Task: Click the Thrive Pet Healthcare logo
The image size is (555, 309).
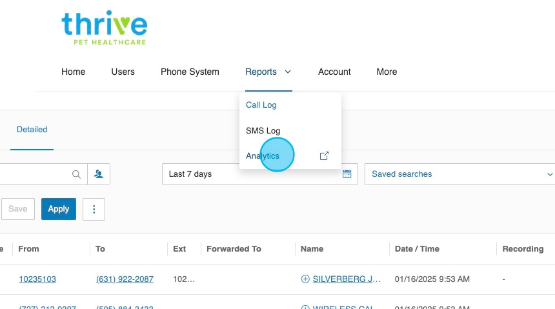Action: coord(104,26)
